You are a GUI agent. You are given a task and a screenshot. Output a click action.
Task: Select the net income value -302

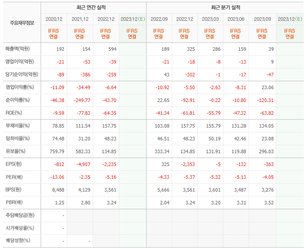(190, 75)
